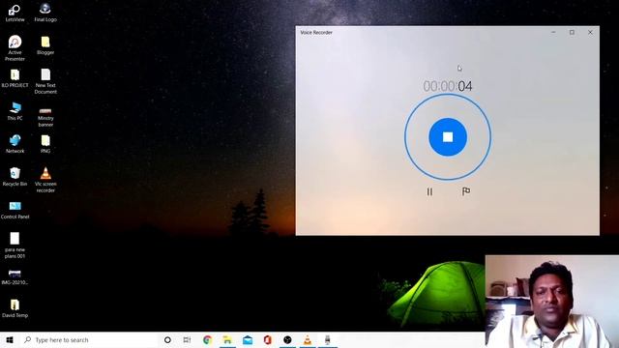Select the This PC icon
Viewport: 619px width, 348px height.
pyautogui.click(x=15, y=111)
